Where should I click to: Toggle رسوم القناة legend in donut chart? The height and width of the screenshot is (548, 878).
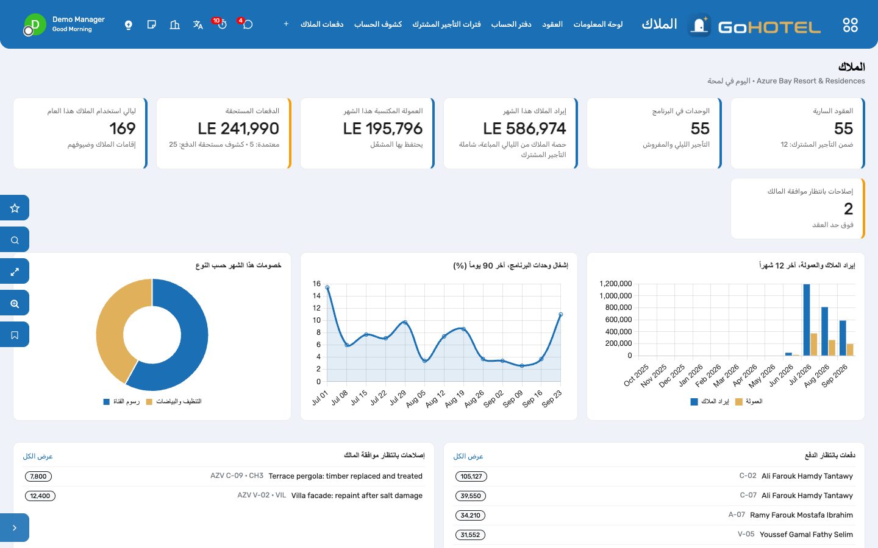[x=121, y=402]
